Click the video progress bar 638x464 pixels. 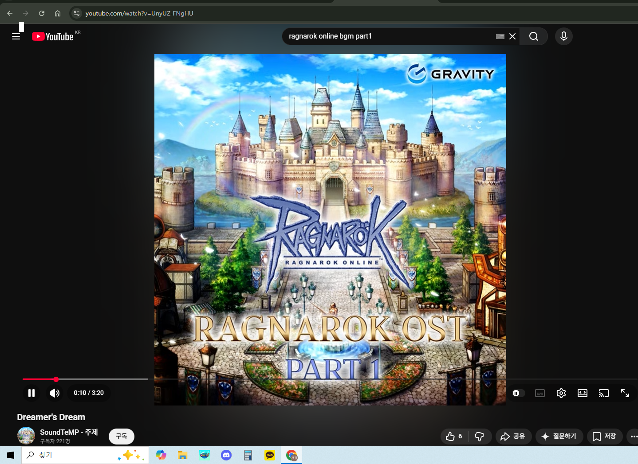click(x=102, y=379)
